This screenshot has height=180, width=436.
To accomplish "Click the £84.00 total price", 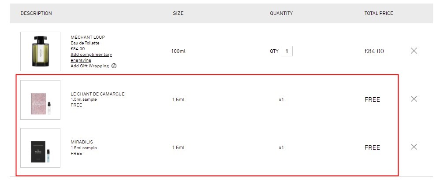I will click(x=374, y=51).
